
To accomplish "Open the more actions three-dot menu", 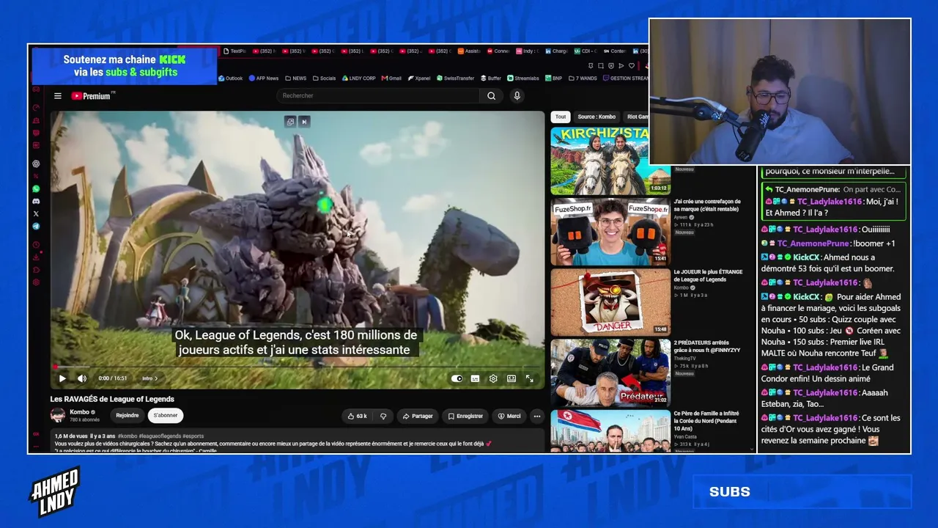I will click(537, 416).
